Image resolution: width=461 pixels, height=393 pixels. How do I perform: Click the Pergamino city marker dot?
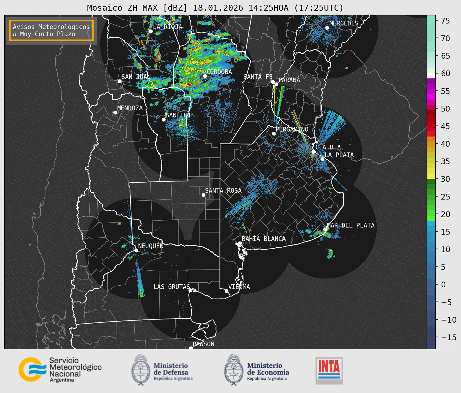pyautogui.click(x=274, y=134)
